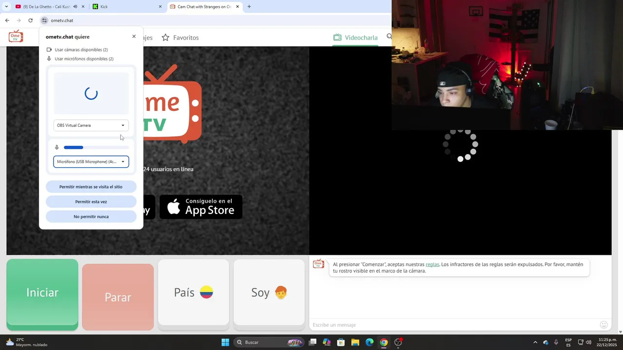This screenshot has width=623, height=350.
Task: Click Permitir esta vez button
Action: tap(91, 202)
